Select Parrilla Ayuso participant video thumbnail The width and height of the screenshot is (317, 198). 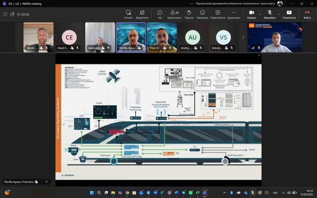[131, 37]
